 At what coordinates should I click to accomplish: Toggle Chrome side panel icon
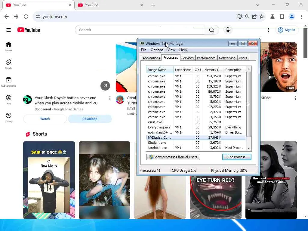pyautogui.click(x=282, y=17)
